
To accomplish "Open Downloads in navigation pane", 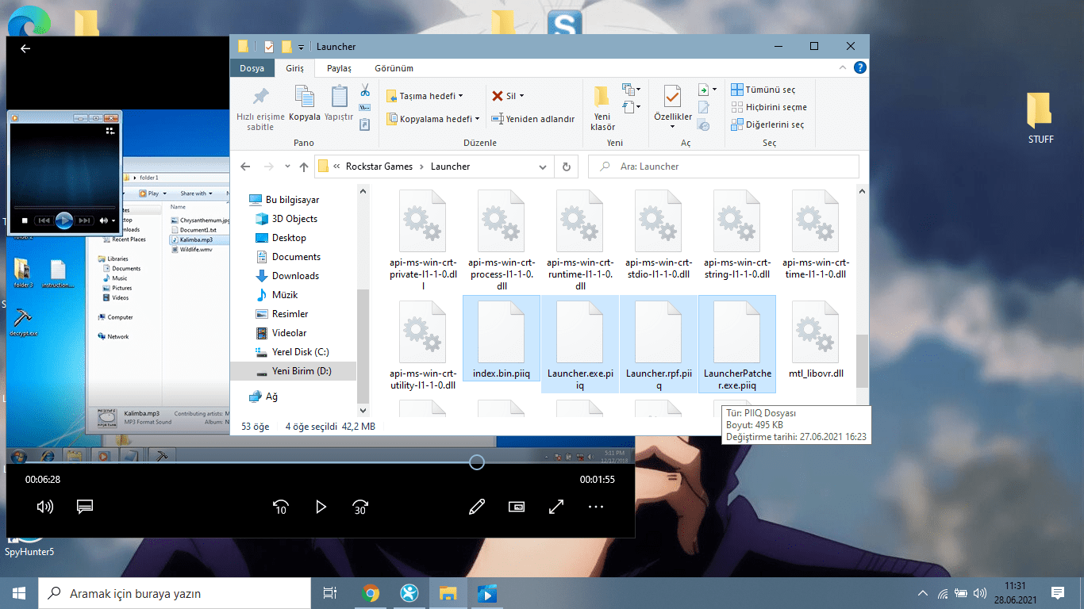I will 295,276.
